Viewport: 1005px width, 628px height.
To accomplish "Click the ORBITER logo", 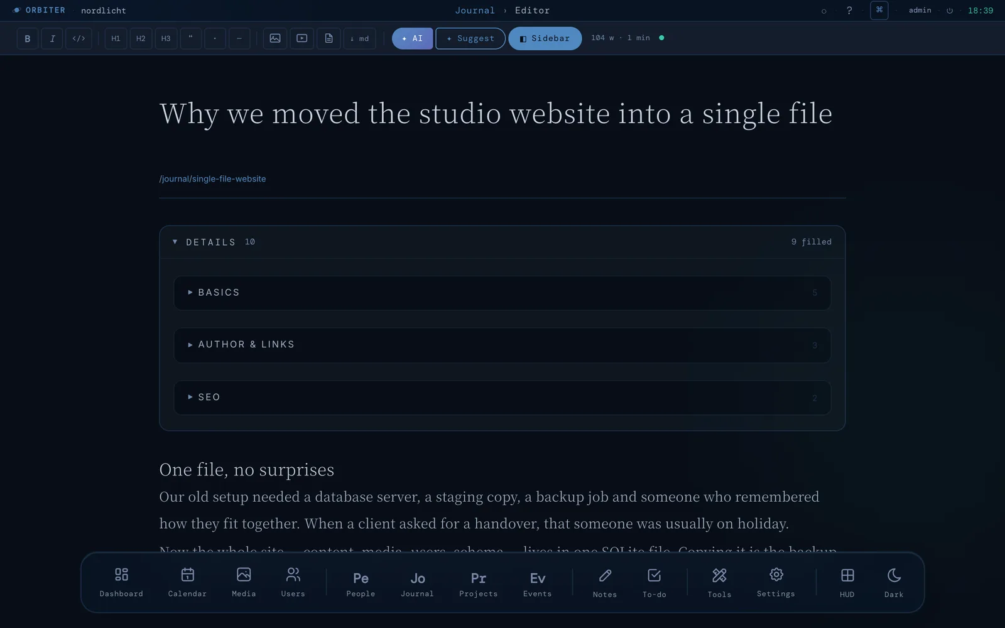I will [39, 10].
